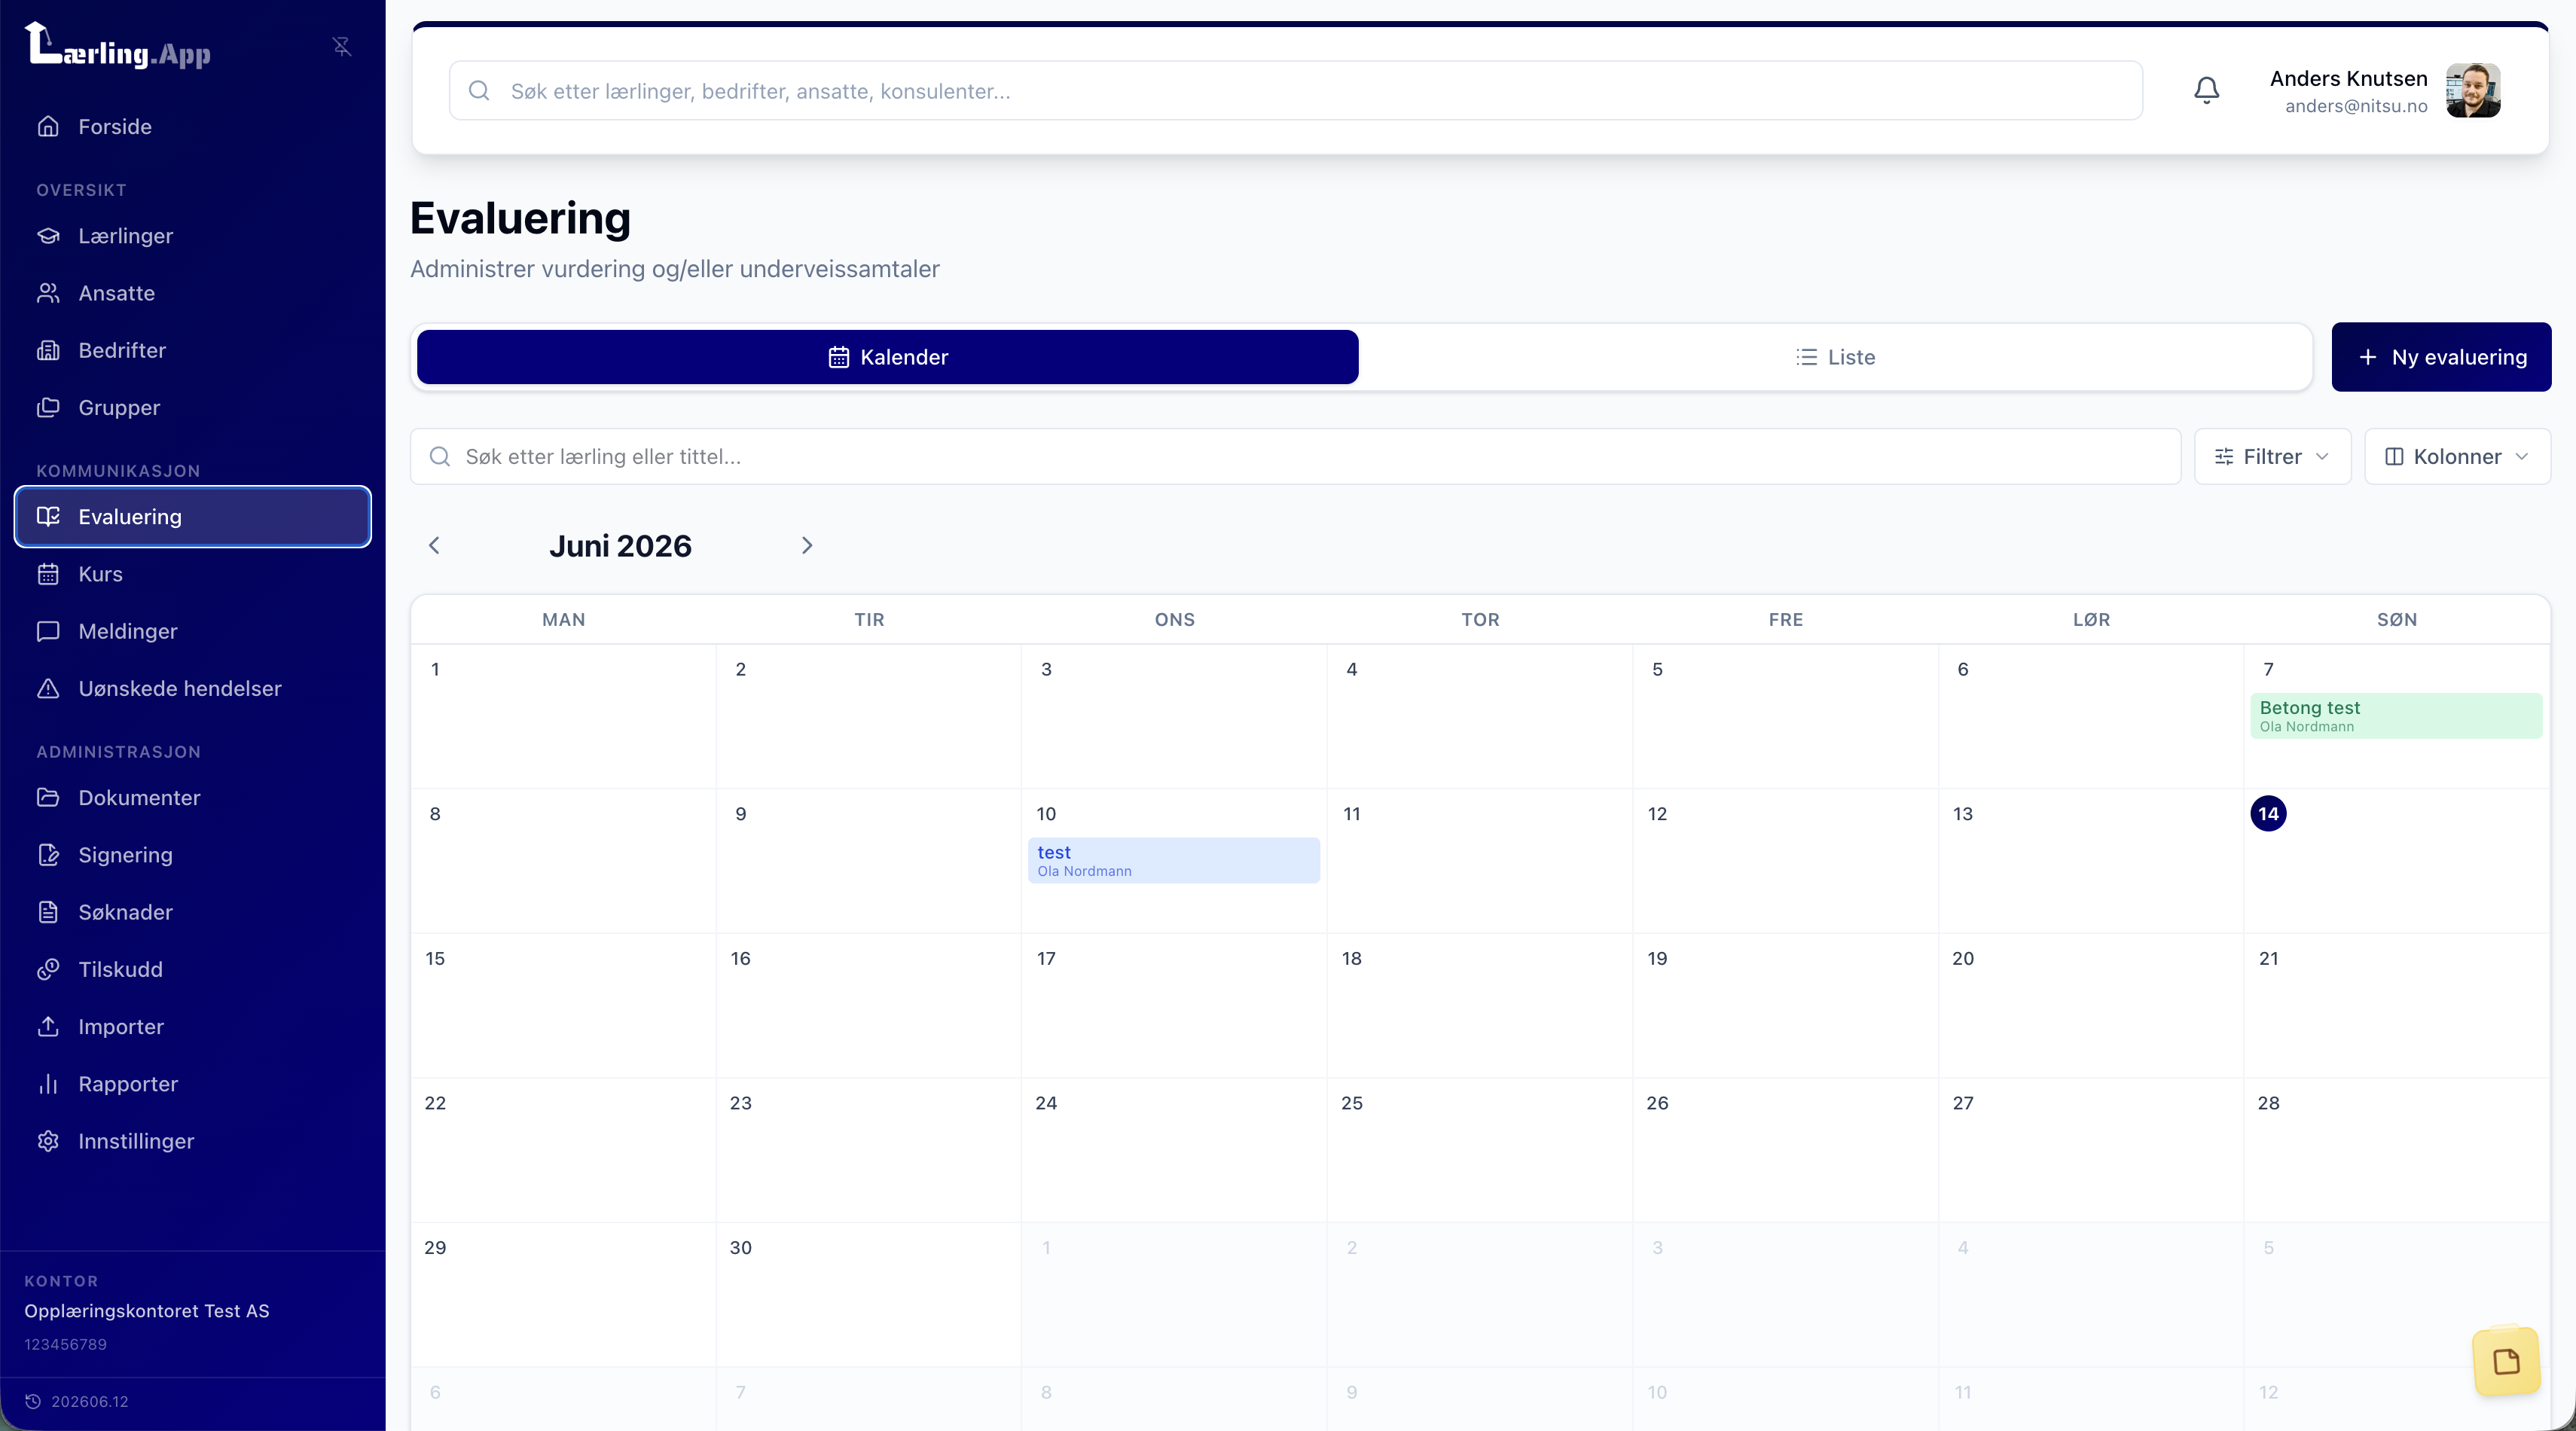Click organization number 123456789
Screen dimensions: 2576x1431
[66, 1345]
